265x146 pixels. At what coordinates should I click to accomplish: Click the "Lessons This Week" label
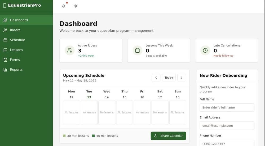(159, 45)
